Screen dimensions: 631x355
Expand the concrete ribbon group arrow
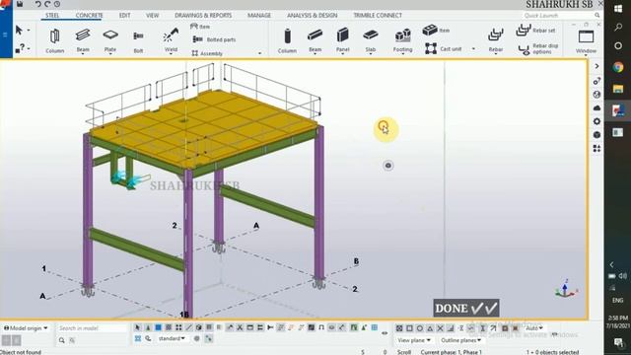pos(473,48)
